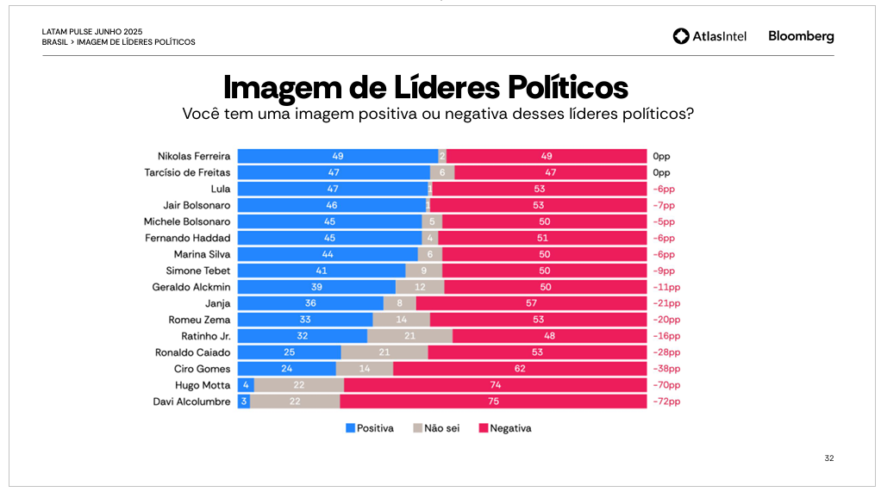This screenshot has height=492, width=881.
Task: Click the subtitle question about líderes políticos
Action: pyautogui.click(x=438, y=114)
